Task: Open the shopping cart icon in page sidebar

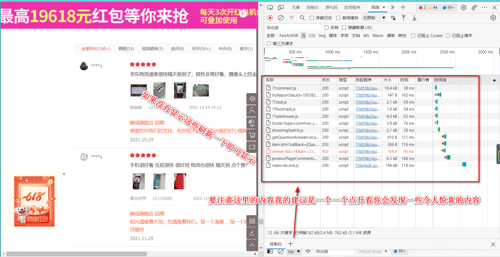Action: click(x=252, y=135)
